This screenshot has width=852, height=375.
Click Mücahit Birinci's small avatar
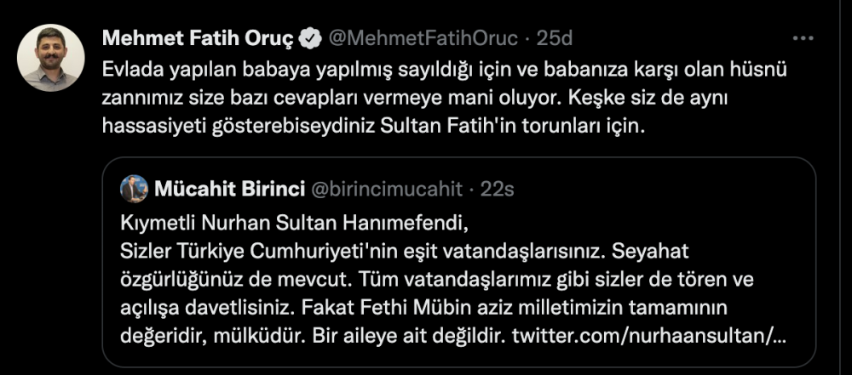click(134, 189)
